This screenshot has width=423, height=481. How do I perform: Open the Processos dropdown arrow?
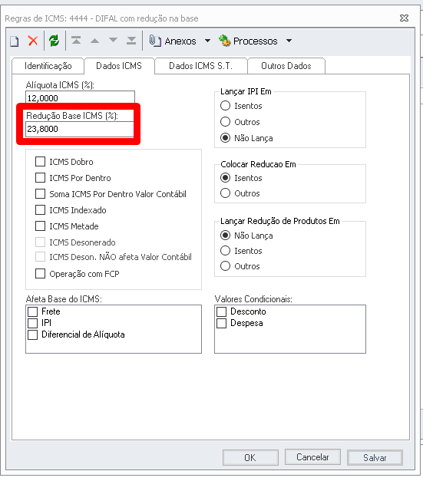pyautogui.click(x=289, y=41)
